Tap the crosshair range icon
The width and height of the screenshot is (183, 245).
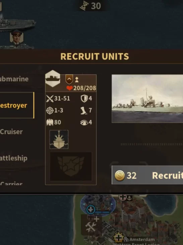[50, 110]
